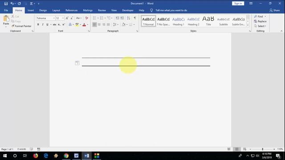Viewport: 285px width, 160px height.
Task: Click Replace in Editing group
Action: 260,21
